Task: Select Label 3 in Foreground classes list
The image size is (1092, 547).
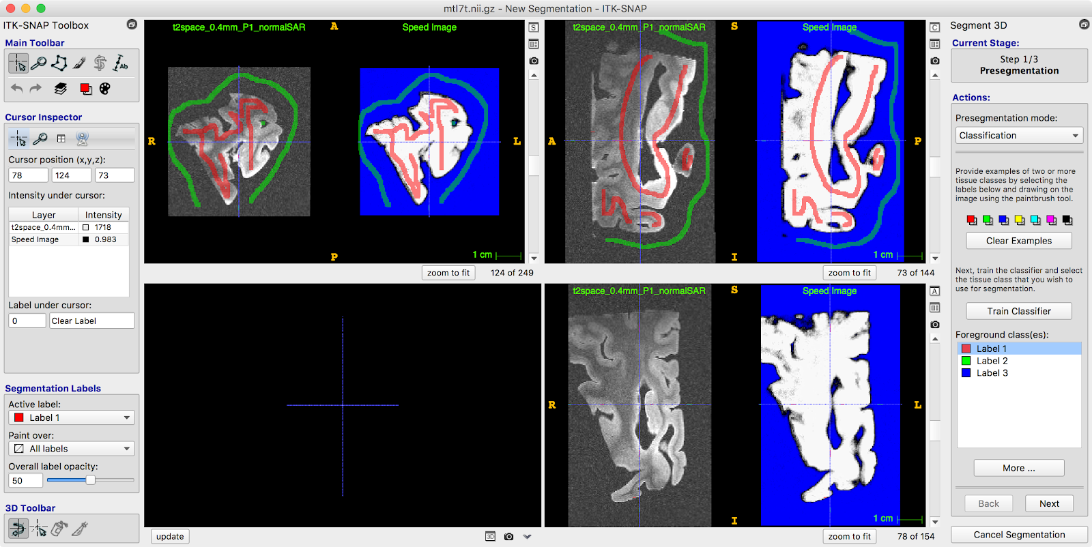Action: pos(1019,373)
